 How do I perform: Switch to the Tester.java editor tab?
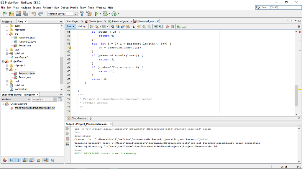[95, 21]
